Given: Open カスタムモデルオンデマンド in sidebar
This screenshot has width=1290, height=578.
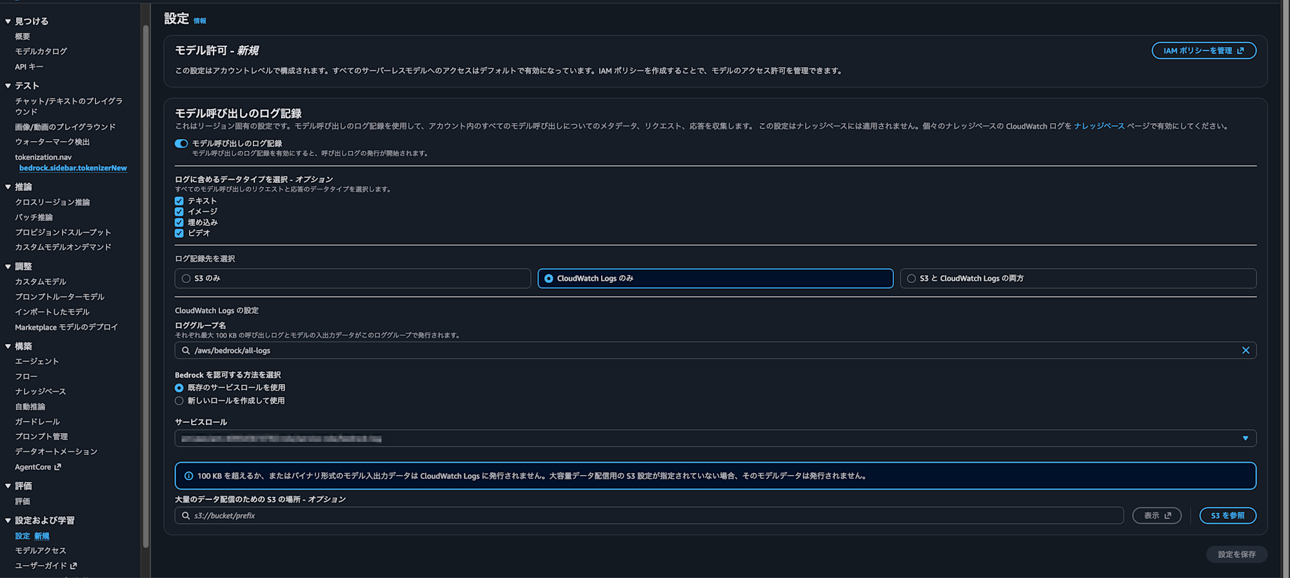Looking at the screenshot, I should pyautogui.click(x=63, y=247).
